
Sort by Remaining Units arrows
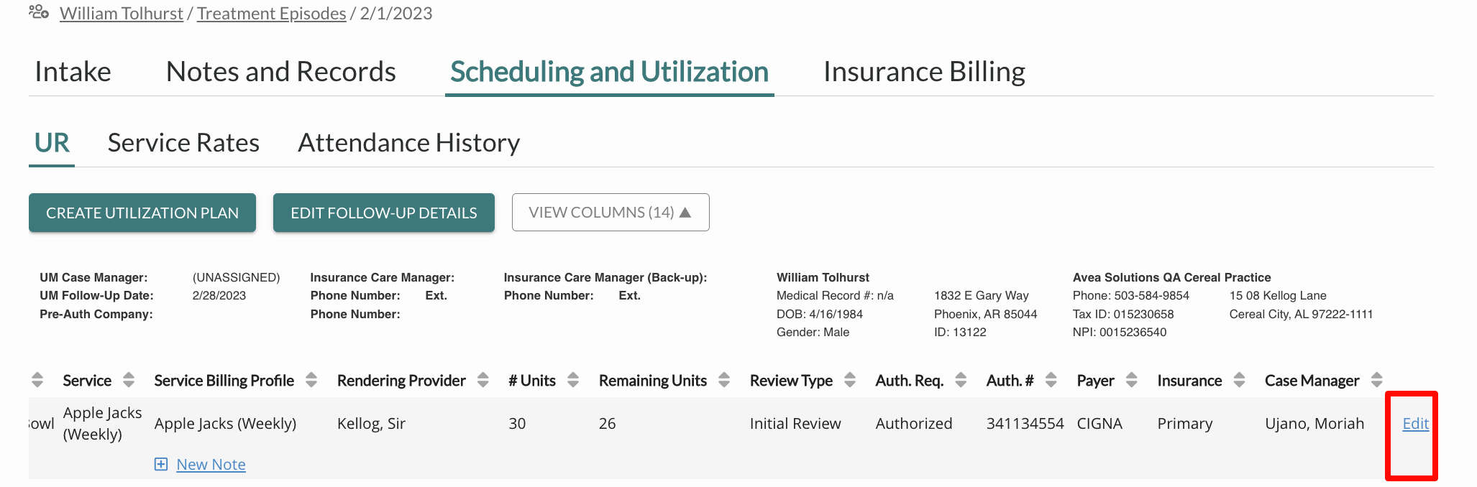[724, 380]
